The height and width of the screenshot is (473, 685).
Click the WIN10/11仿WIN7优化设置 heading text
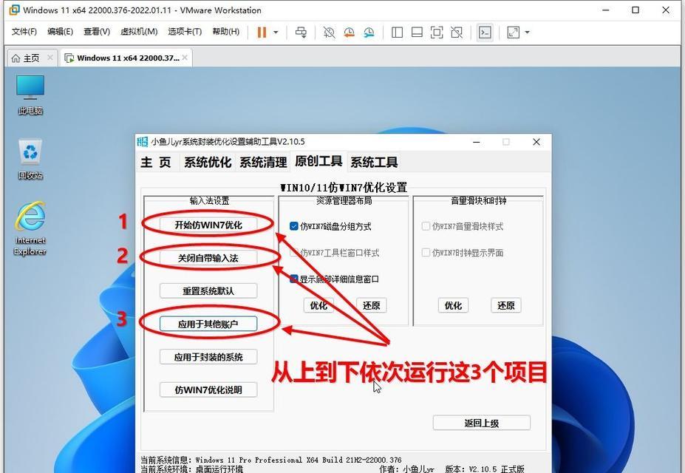point(344,188)
